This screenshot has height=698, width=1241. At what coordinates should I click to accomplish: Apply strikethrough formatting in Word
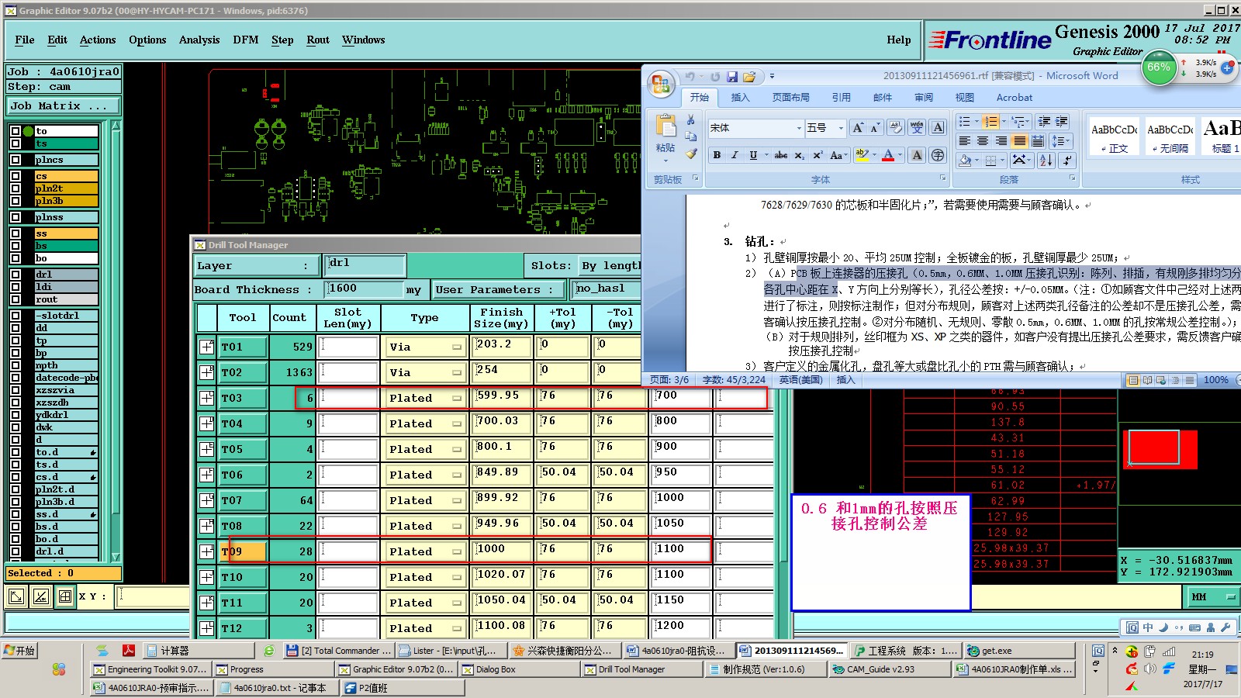[781, 155]
